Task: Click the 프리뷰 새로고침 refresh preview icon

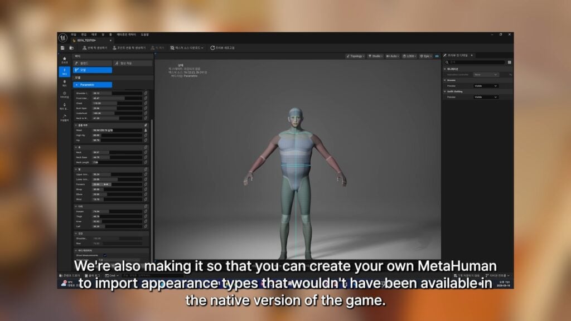Action: coord(212,47)
